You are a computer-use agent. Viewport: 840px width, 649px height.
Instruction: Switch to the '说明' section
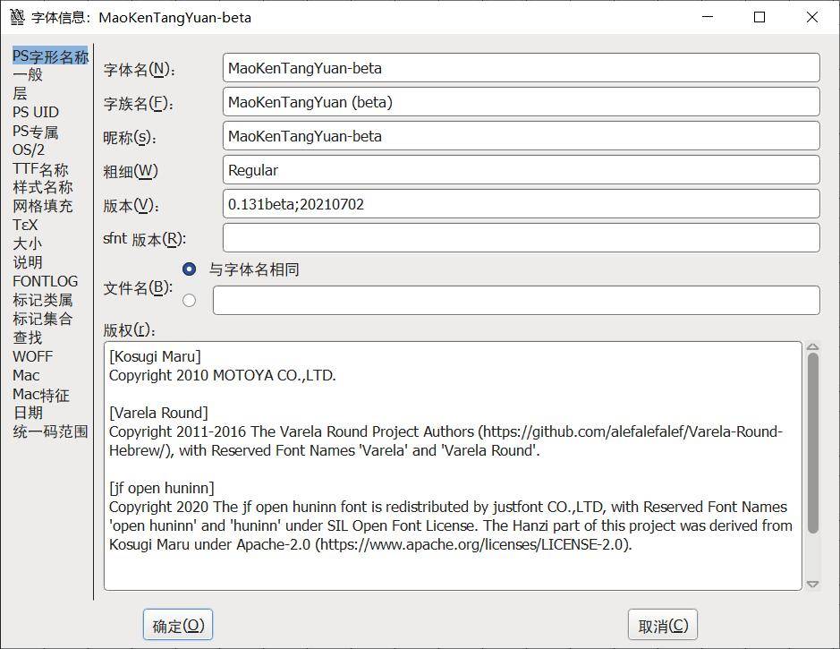pyautogui.click(x=28, y=262)
